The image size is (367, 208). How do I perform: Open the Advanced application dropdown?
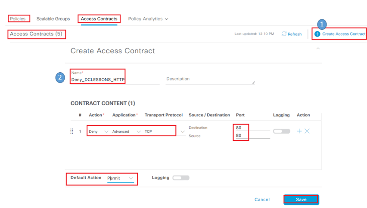[126, 132]
